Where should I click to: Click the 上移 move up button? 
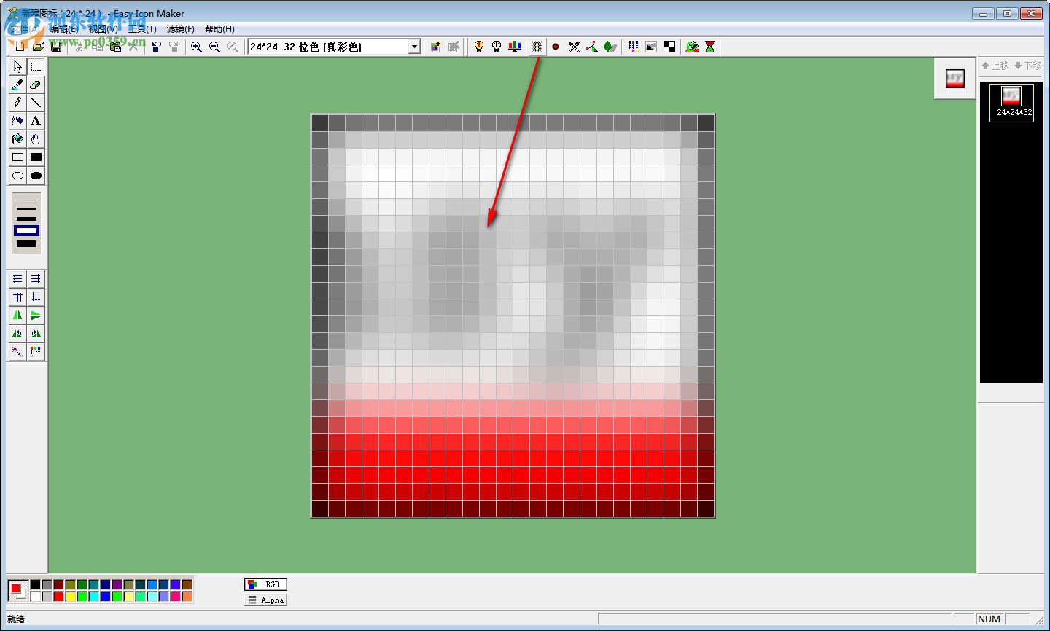995,66
